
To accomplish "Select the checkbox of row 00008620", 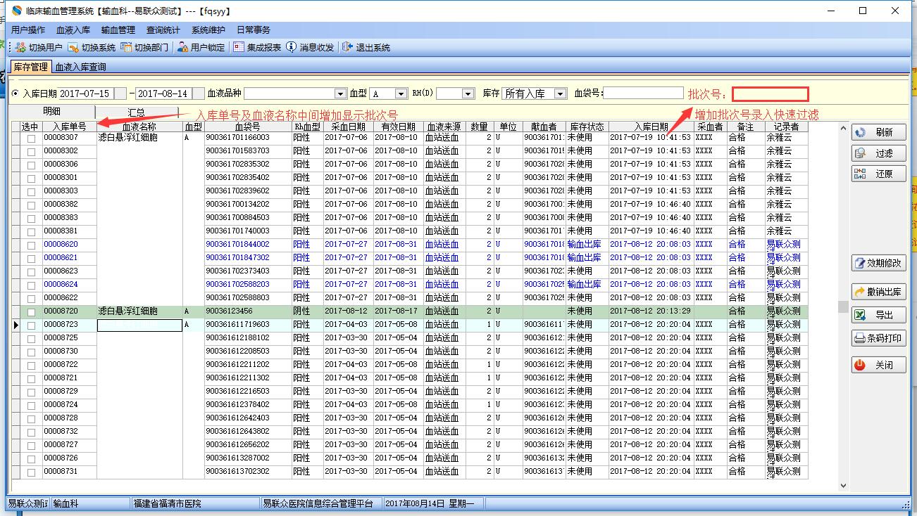I will coord(31,245).
